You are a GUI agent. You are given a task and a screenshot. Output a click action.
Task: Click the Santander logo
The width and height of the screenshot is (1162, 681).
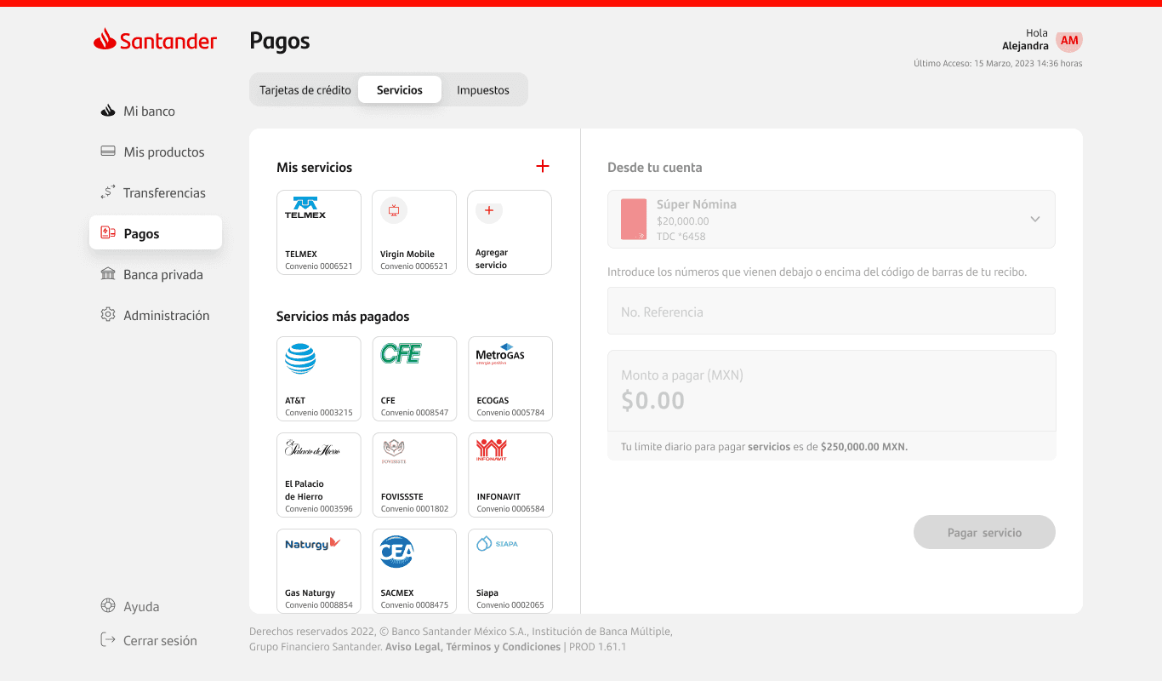point(156,40)
